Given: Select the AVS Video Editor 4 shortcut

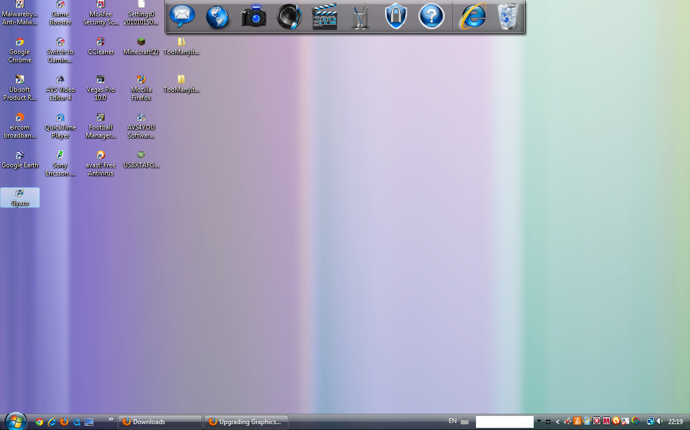Looking at the screenshot, I should [x=60, y=88].
